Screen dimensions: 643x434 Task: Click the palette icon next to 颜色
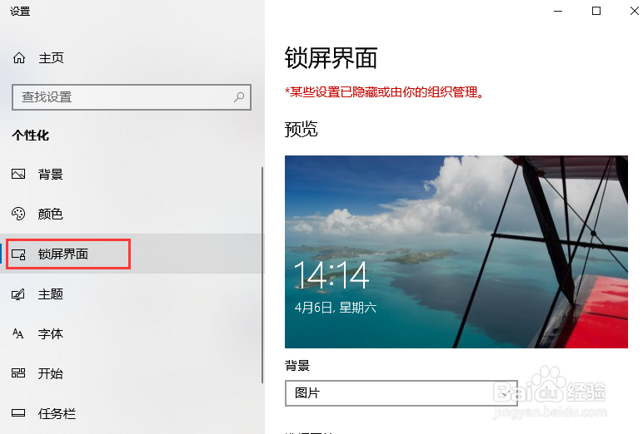18,214
